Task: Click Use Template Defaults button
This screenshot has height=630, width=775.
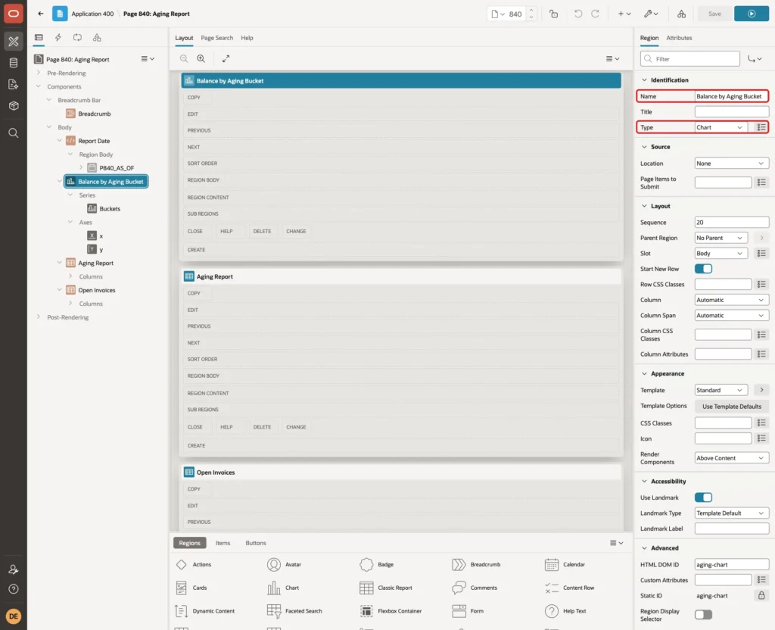Action: point(732,407)
